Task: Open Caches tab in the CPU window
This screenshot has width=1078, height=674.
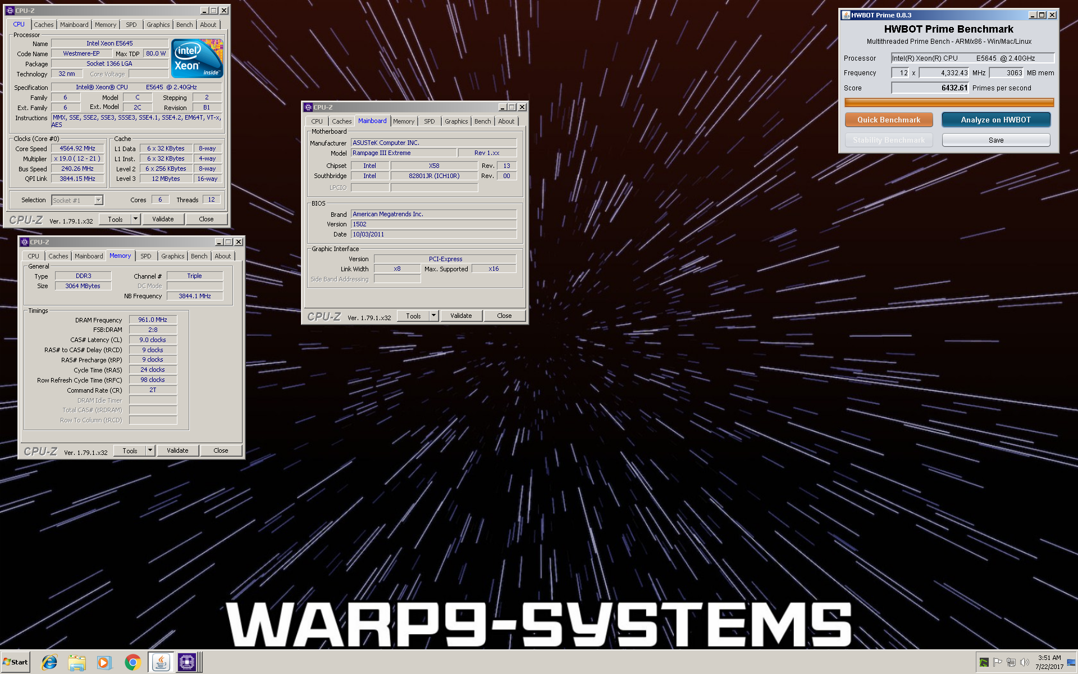Action: click(43, 25)
